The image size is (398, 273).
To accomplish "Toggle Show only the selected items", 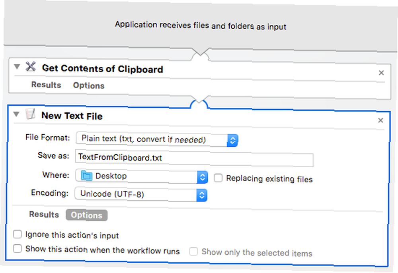I will (193, 252).
